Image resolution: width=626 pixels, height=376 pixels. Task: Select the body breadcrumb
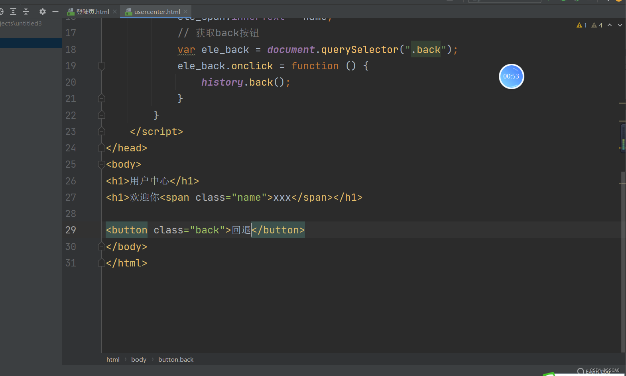pyautogui.click(x=139, y=359)
